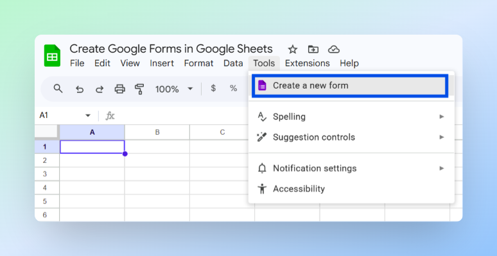
Task: Click the purple Forms icon in the menu
Action: (x=262, y=85)
